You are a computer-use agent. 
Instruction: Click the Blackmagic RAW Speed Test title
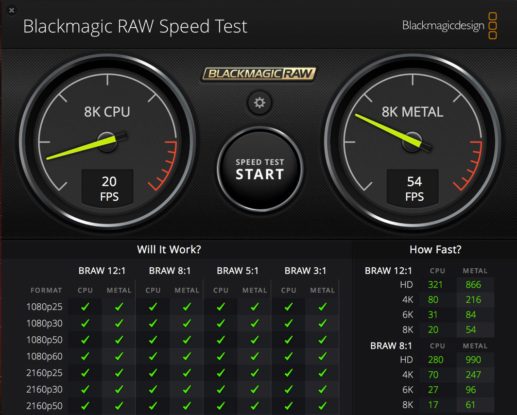(x=135, y=26)
